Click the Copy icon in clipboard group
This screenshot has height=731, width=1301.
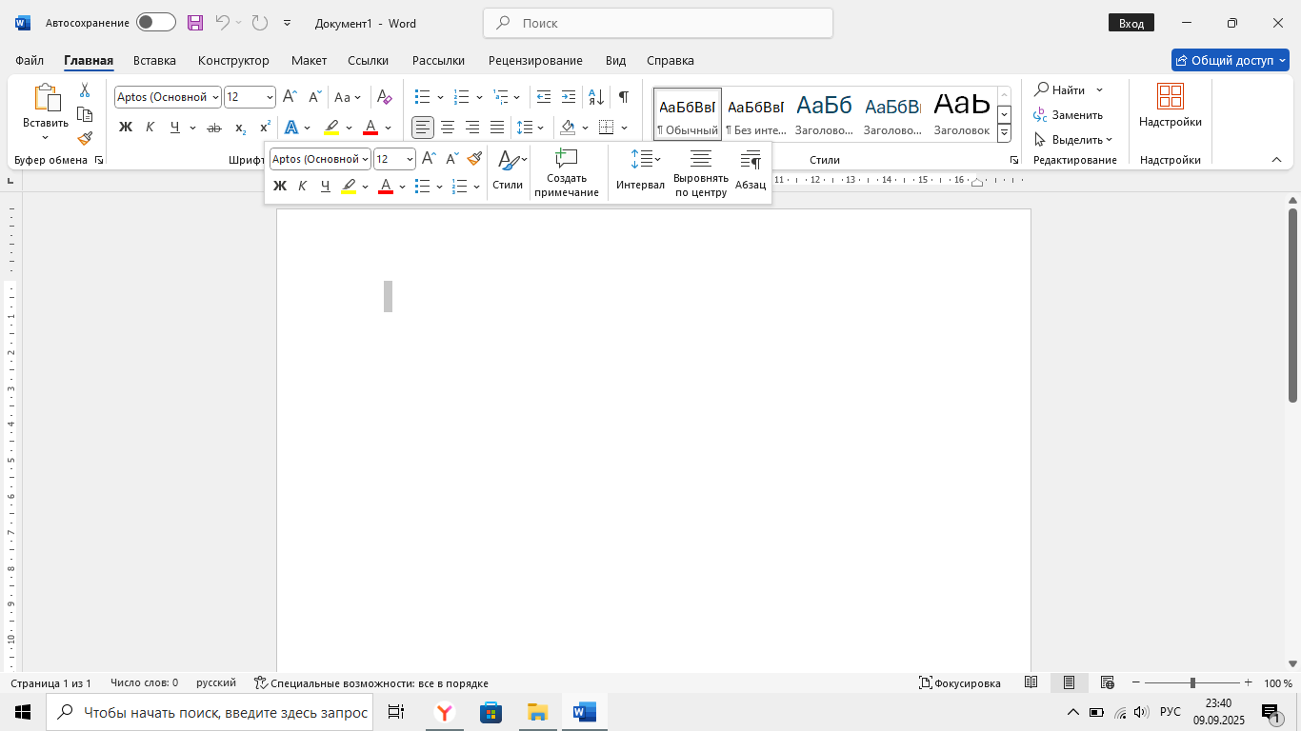(x=85, y=114)
